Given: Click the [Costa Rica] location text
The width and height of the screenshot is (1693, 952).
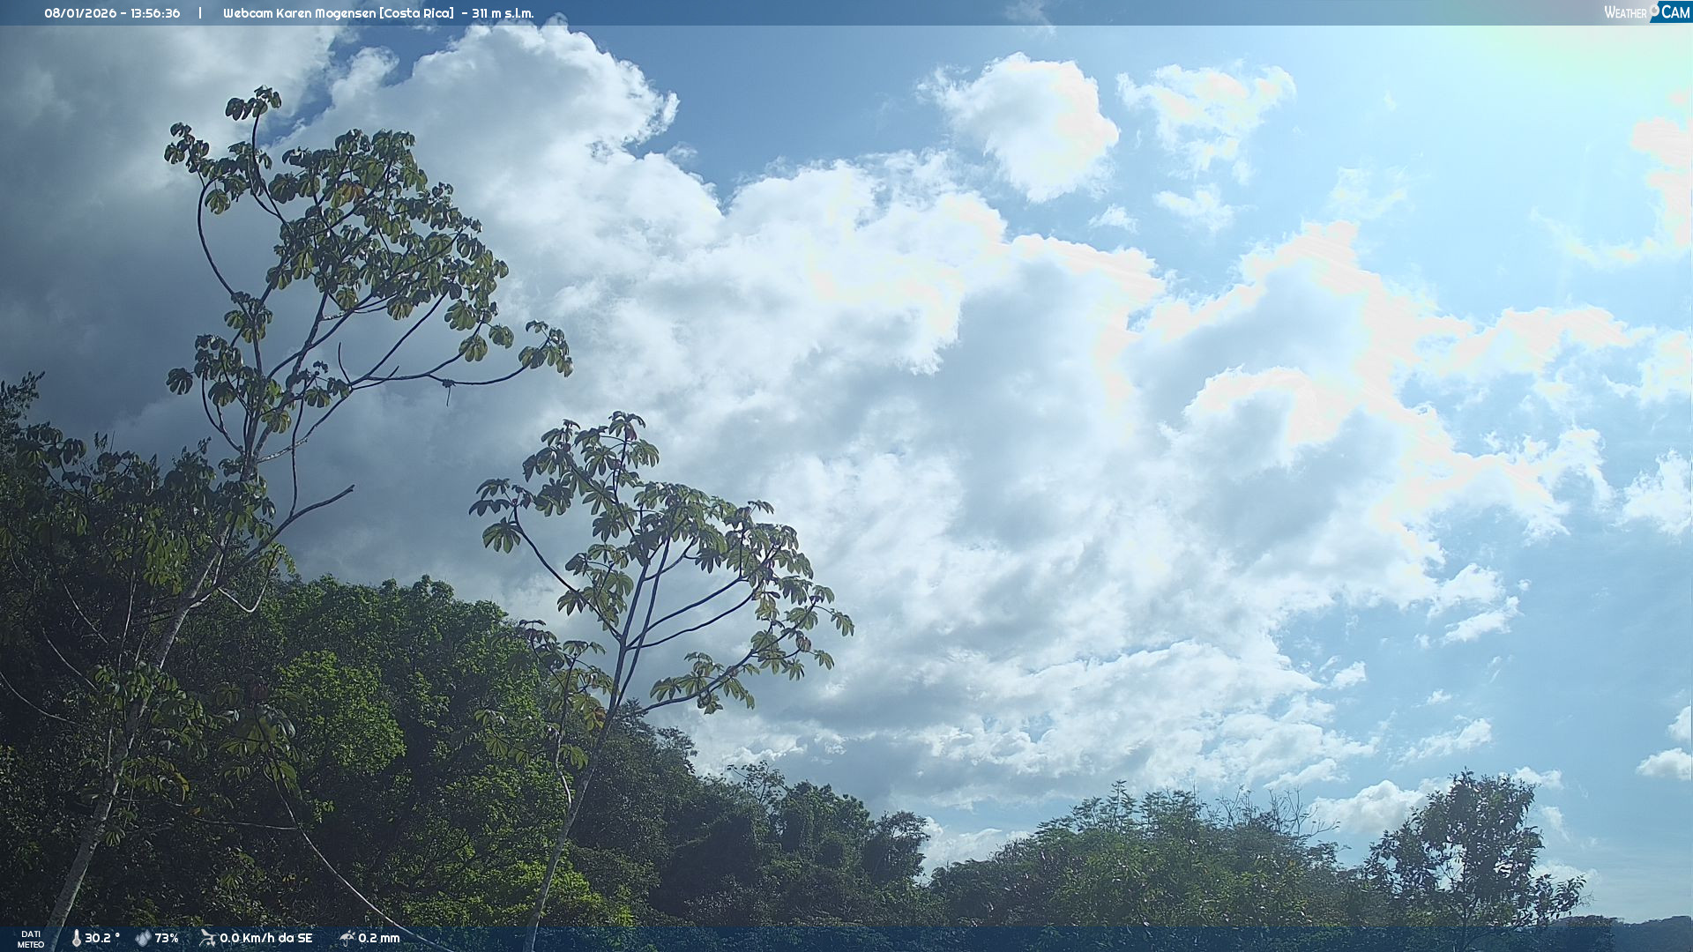Looking at the screenshot, I should 416,13.
